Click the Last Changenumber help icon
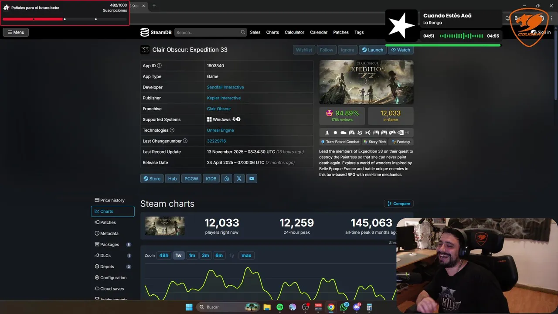This screenshot has height=314, width=558. [185, 141]
